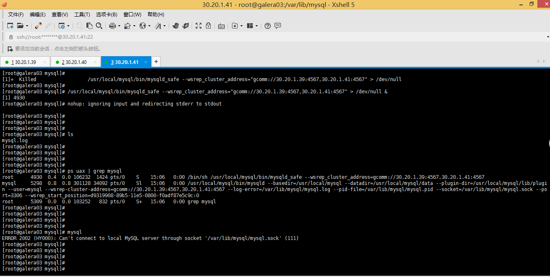Click the font icon
The image size is (550, 277).
click(x=158, y=26)
